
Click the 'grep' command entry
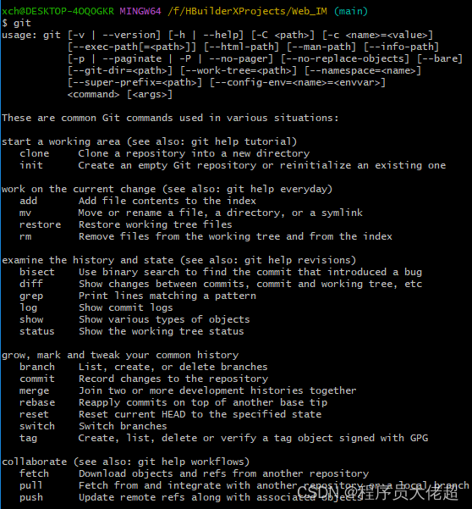tap(31, 296)
